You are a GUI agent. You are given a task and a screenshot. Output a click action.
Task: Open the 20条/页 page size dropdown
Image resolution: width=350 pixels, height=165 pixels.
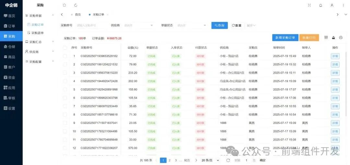210,160
